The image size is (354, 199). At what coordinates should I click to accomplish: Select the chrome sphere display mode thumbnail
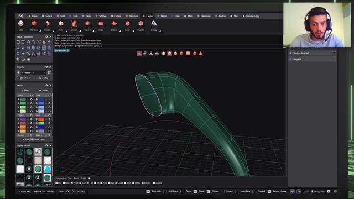click(38, 152)
